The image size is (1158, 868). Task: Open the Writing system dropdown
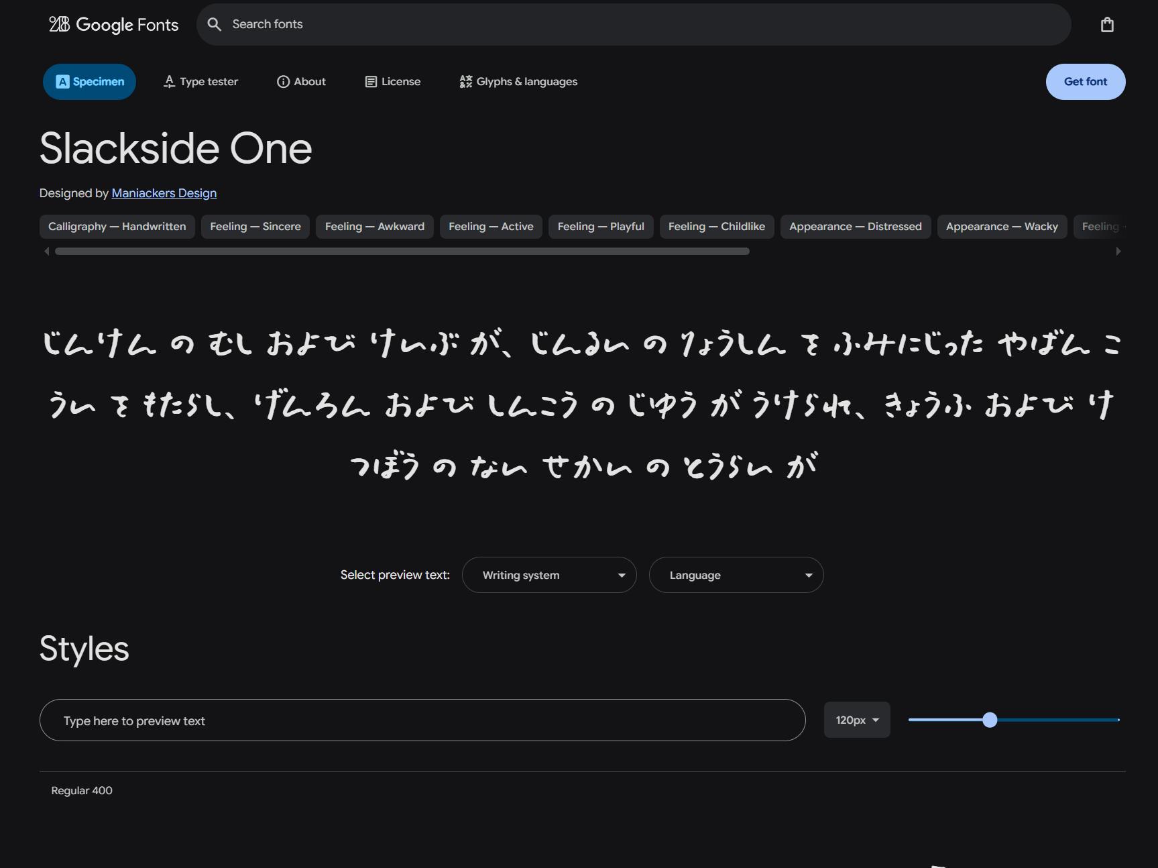pos(548,575)
